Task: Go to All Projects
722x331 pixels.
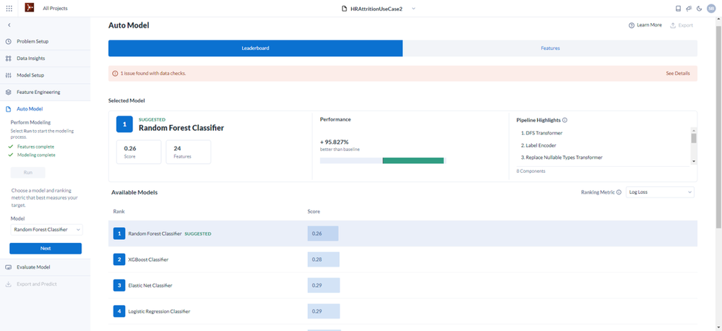Action: pos(55,8)
